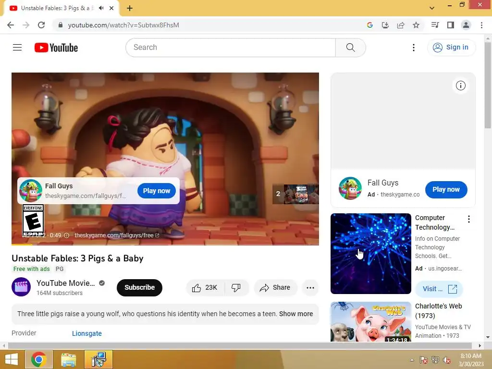Click the address bar URL
492x369 pixels.
pos(123,25)
